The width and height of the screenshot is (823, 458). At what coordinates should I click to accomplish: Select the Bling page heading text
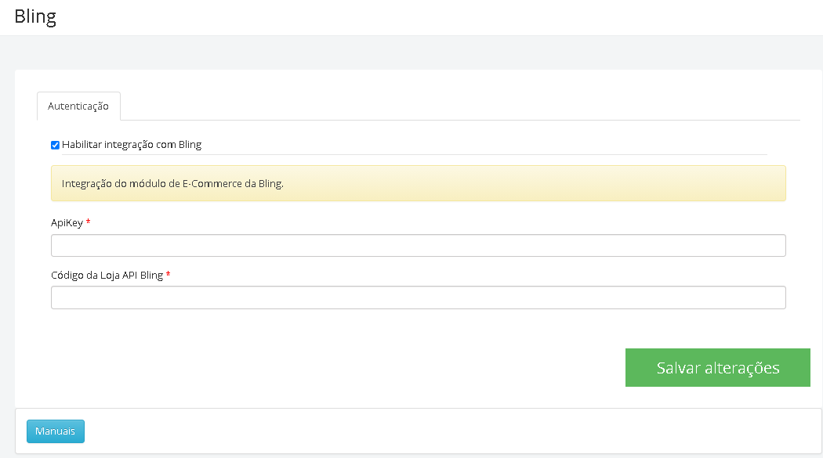(x=35, y=16)
